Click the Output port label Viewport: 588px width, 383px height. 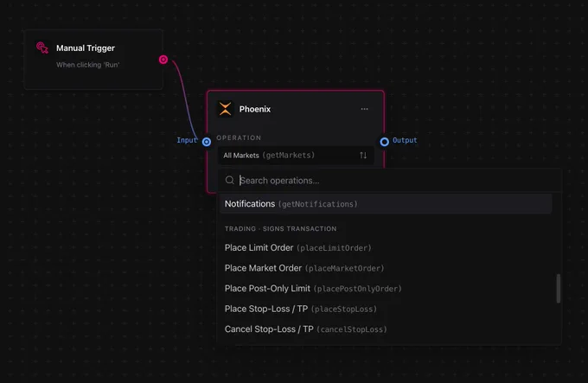pos(405,140)
